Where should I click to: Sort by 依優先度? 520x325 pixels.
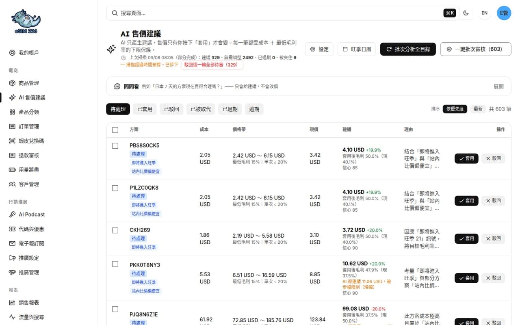(455, 109)
